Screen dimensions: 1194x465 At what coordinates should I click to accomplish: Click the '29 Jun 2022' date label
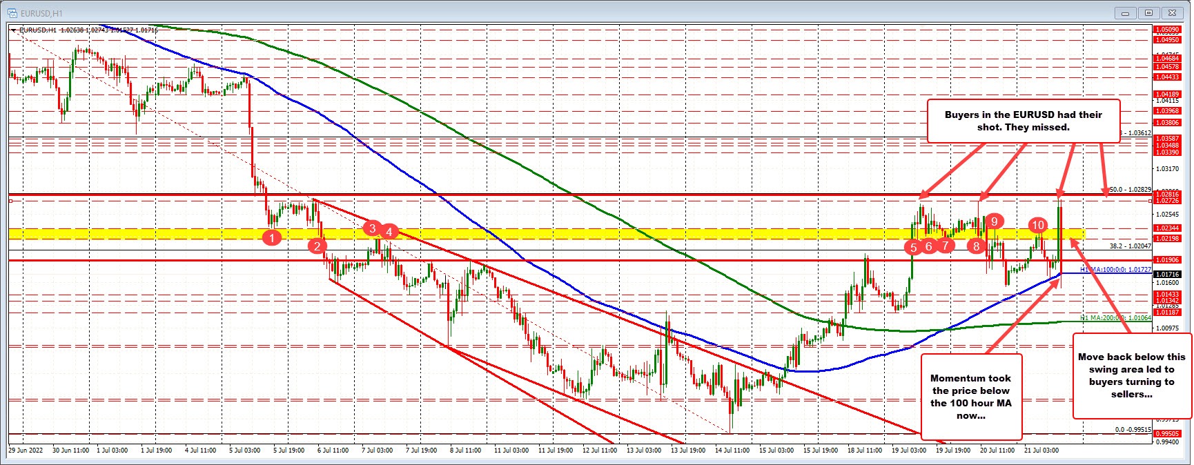click(x=26, y=450)
